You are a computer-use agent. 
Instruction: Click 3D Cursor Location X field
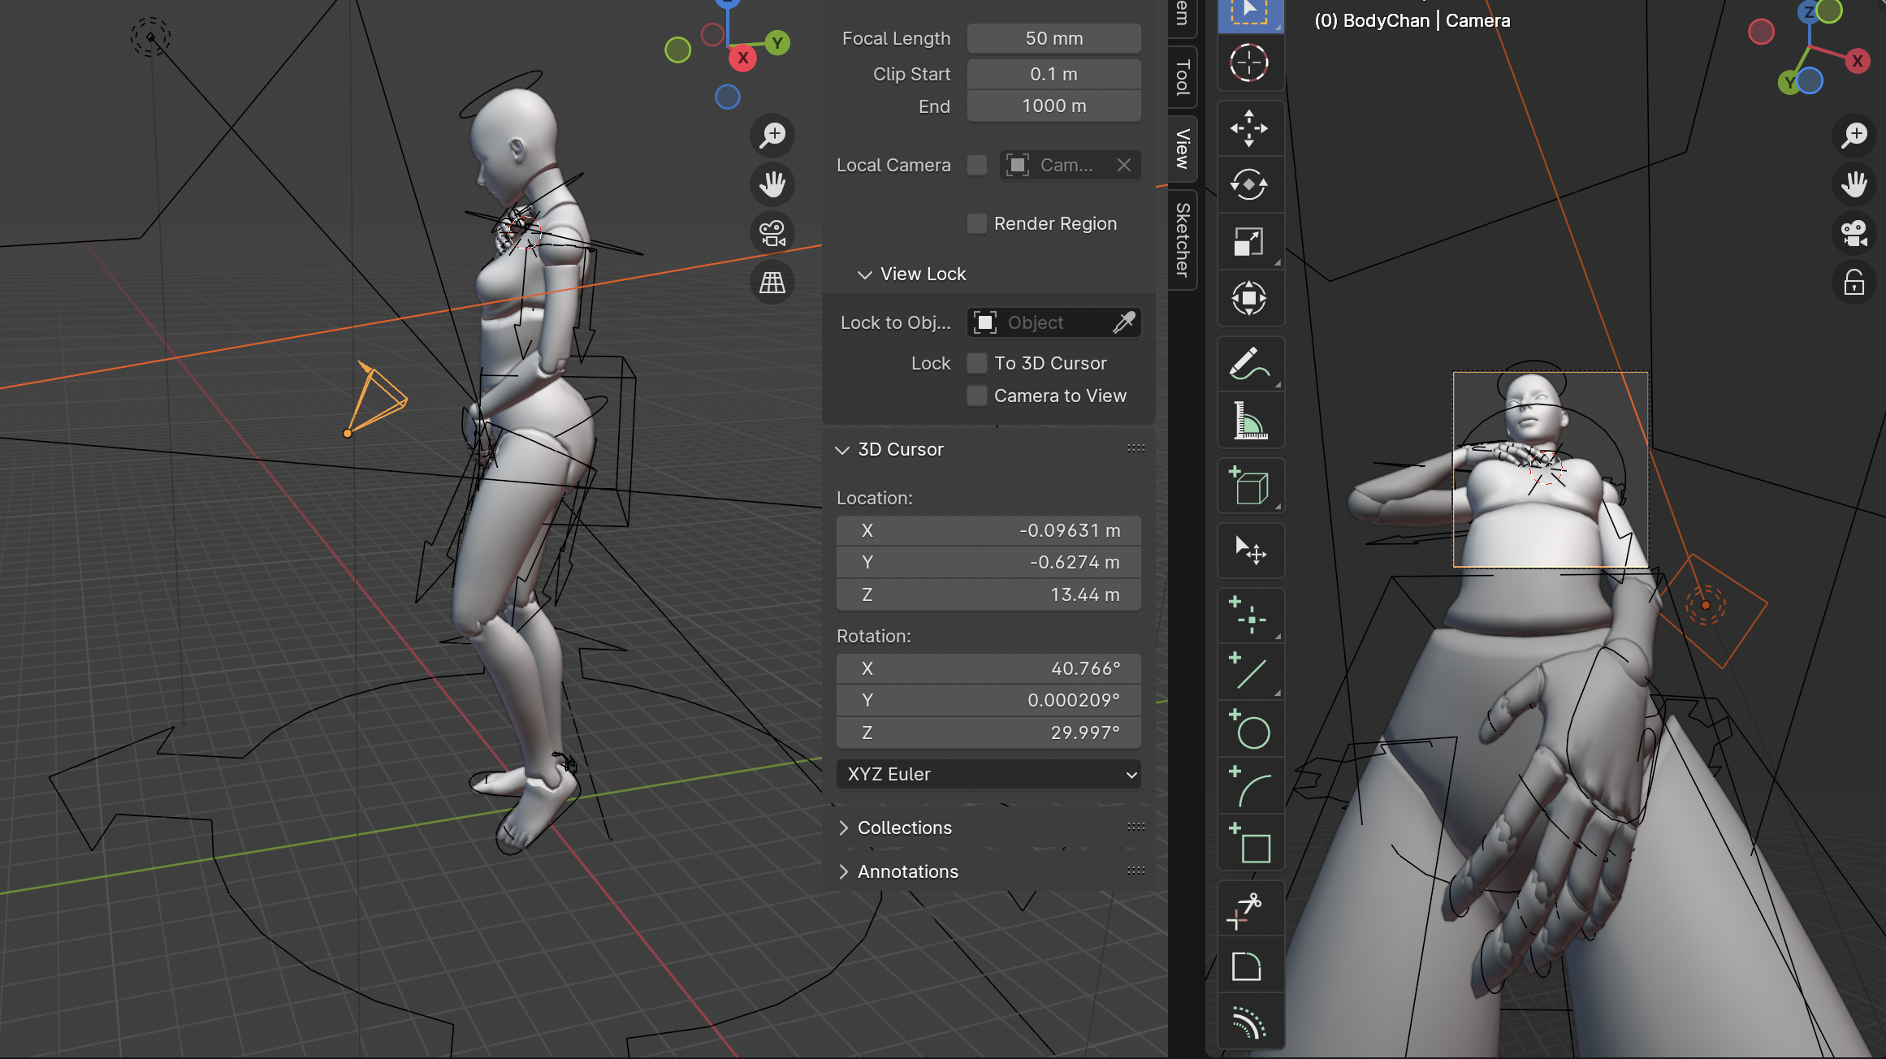[x=988, y=530]
